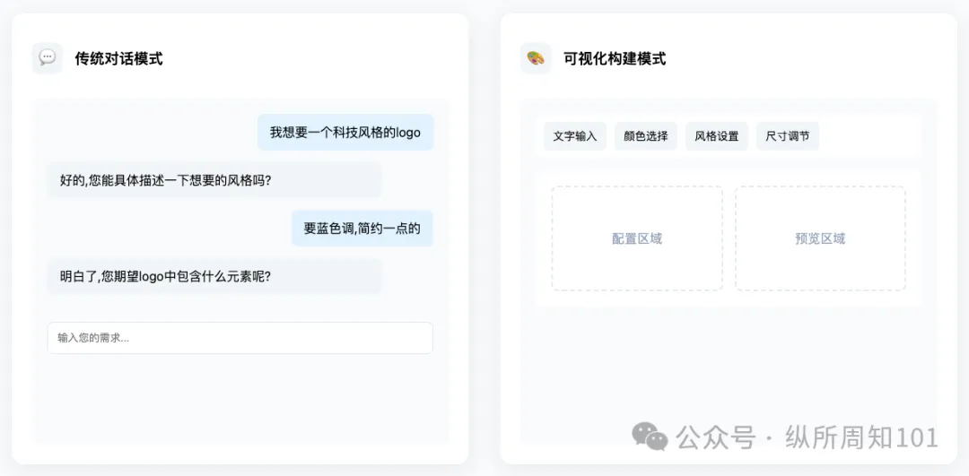The image size is (969, 476).
Task: Click empty toolbar space right of 尺寸调节
Action: coord(869,136)
